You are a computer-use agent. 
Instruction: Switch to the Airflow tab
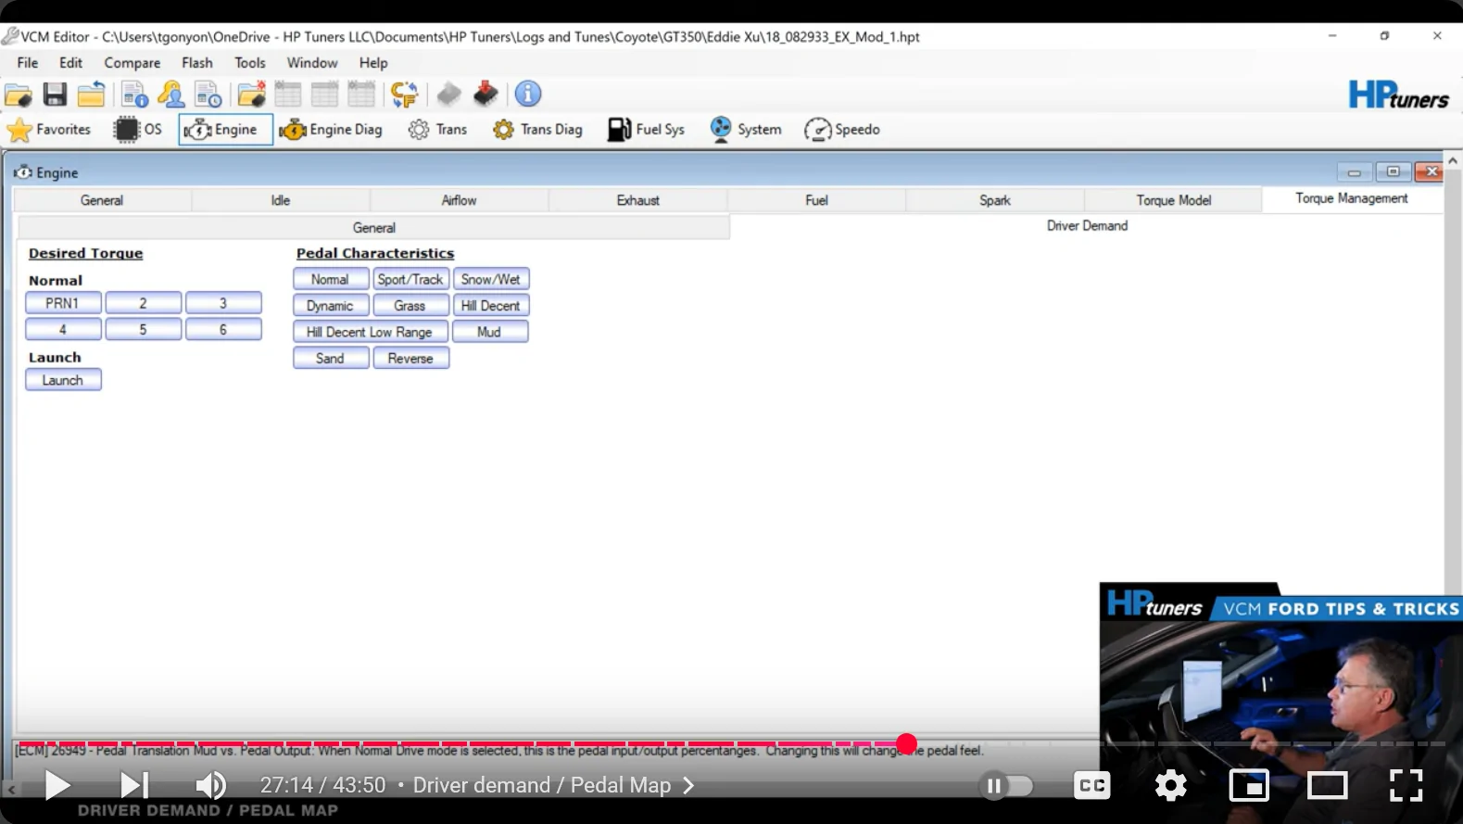click(x=460, y=200)
